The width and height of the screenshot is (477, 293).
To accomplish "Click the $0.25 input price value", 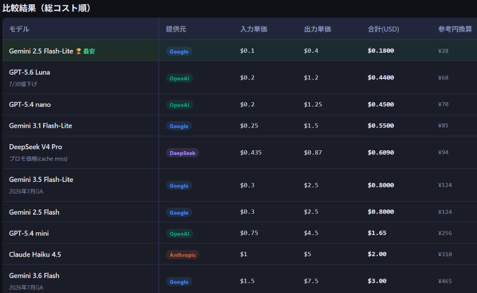I will 249,126.
